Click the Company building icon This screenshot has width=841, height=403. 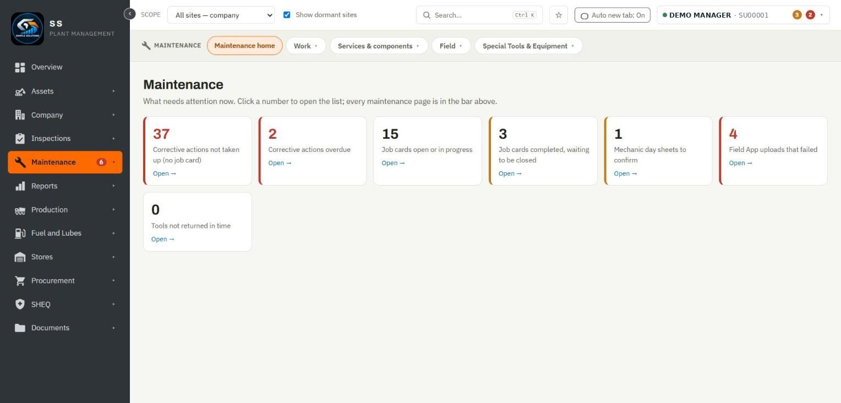[x=20, y=115]
